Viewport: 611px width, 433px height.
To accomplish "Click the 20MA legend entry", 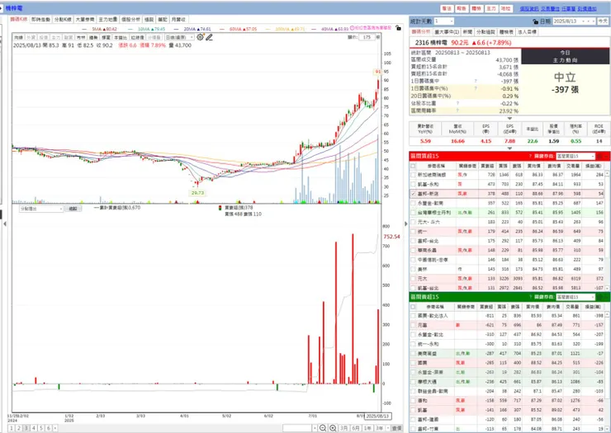I will pos(192,29).
